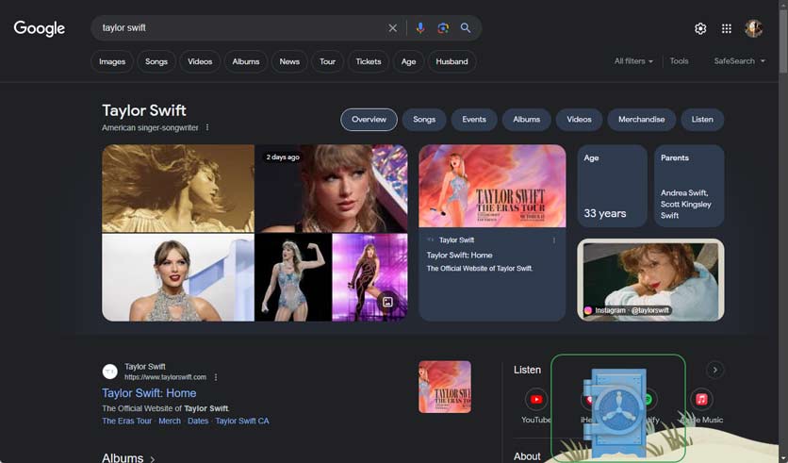Follow The Eras Tour sitelink
788x463 pixels.
(x=126, y=421)
